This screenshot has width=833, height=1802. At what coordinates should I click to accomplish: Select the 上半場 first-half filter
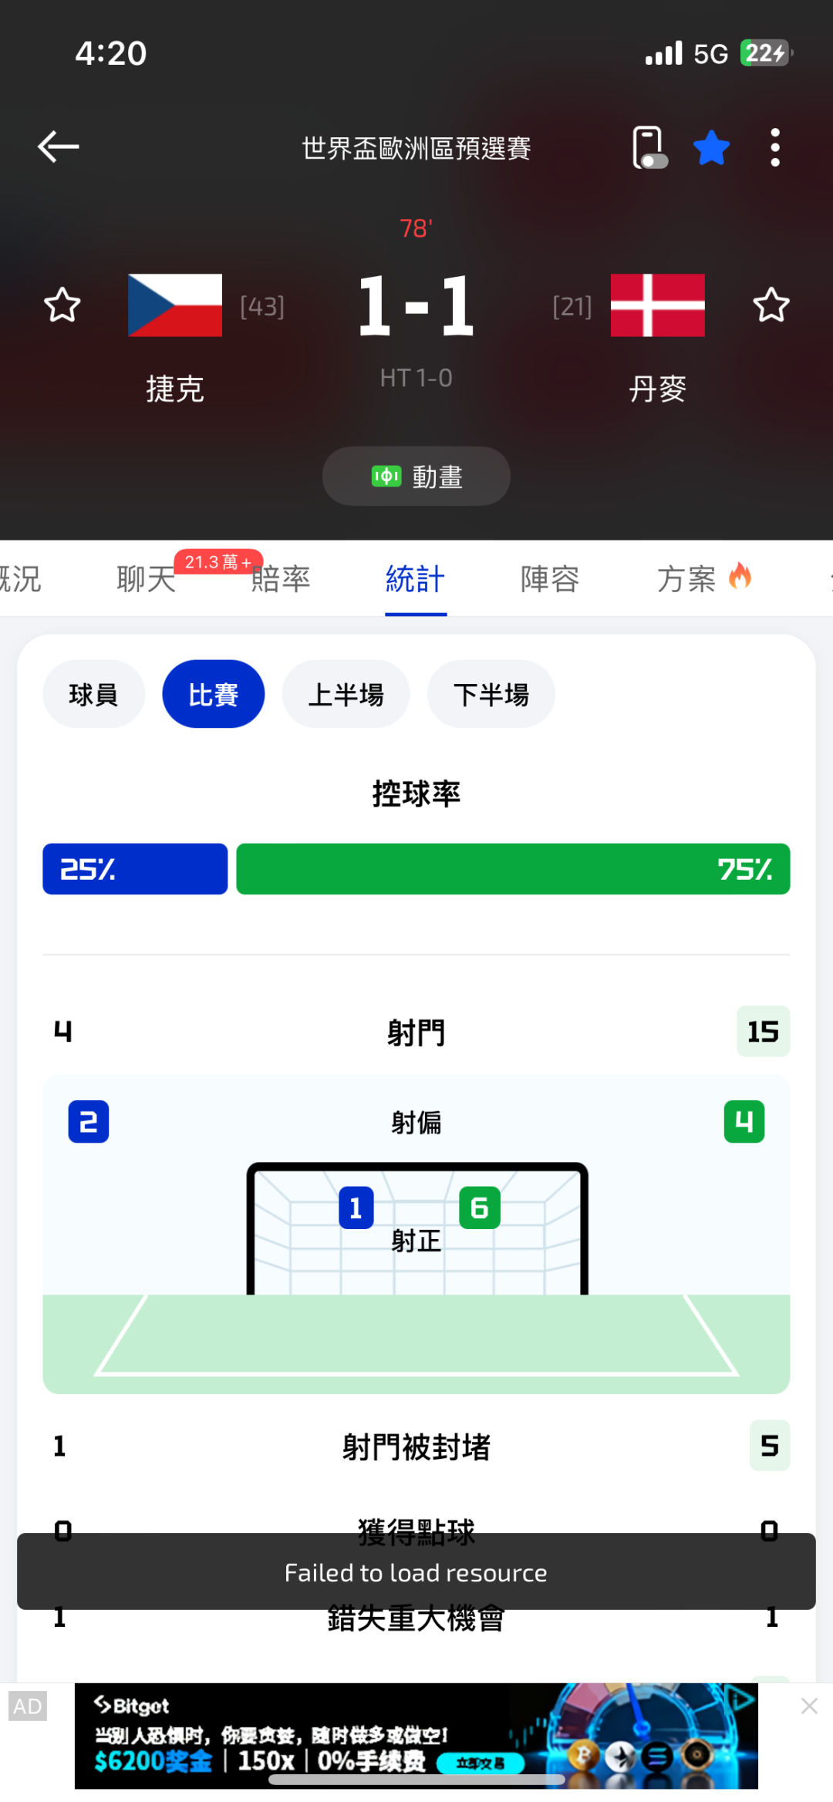[x=346, y=695]
